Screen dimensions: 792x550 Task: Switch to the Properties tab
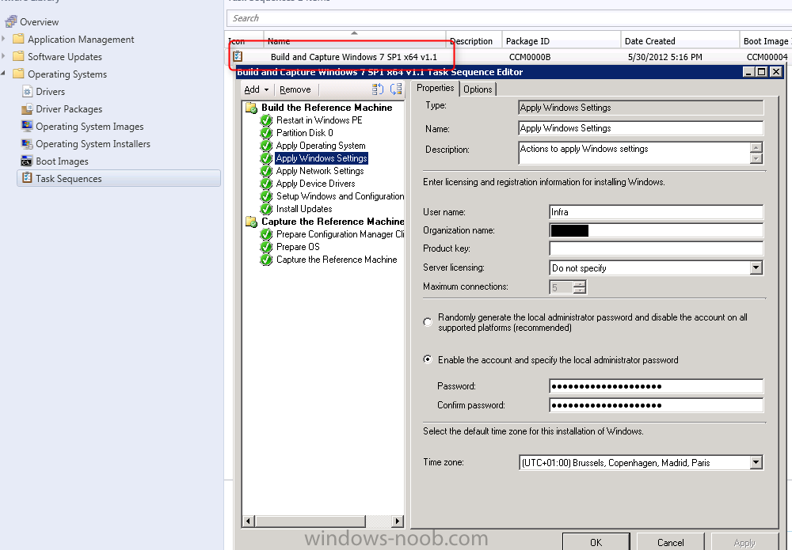435,89
